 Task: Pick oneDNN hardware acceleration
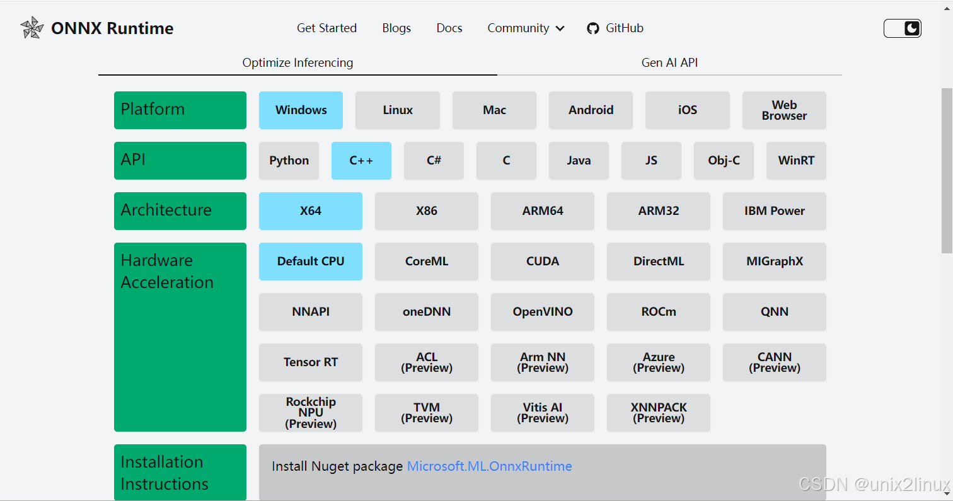click(x=427, y=312)
